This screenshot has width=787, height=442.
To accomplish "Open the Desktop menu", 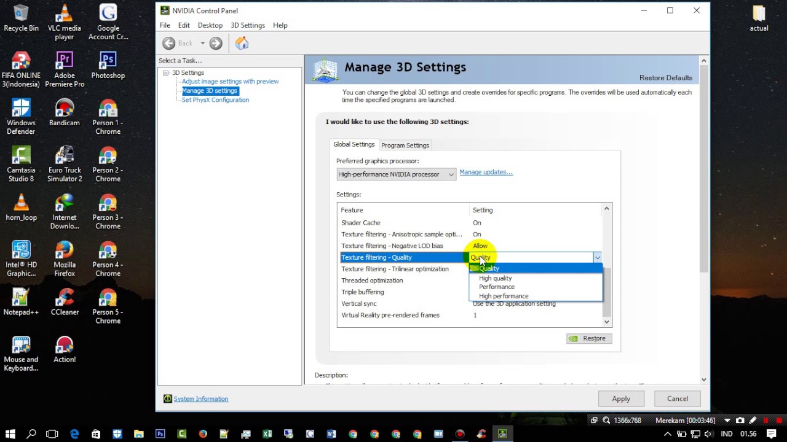I will point(210,25).
